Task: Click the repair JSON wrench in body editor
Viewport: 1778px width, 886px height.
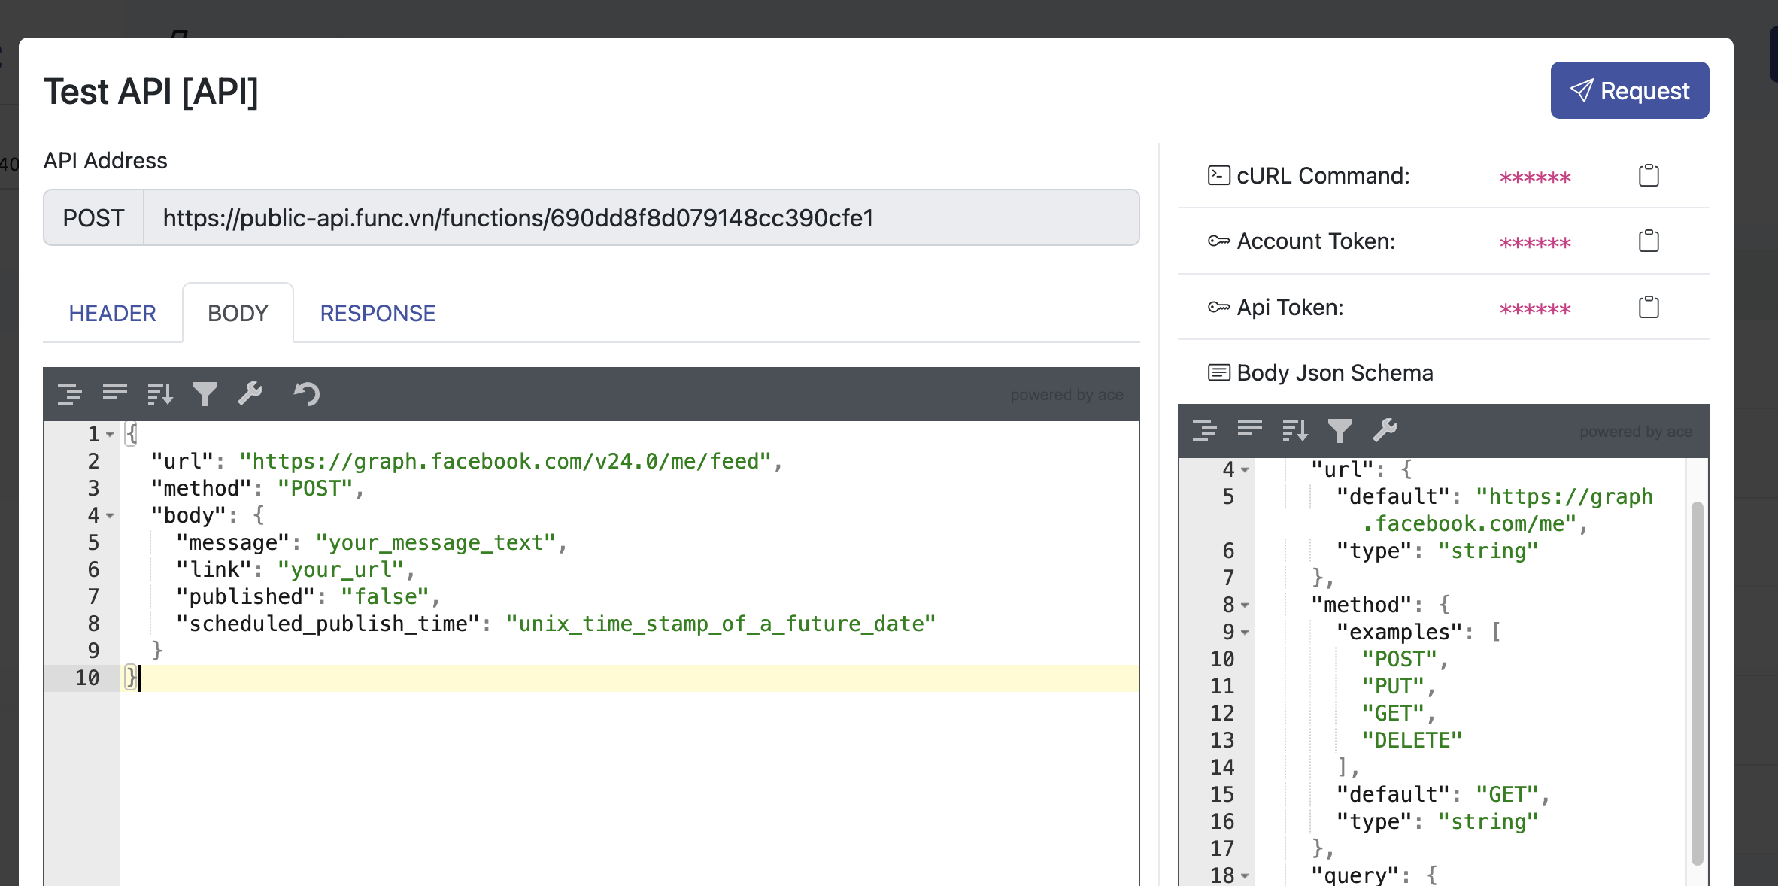Action: 250,393
